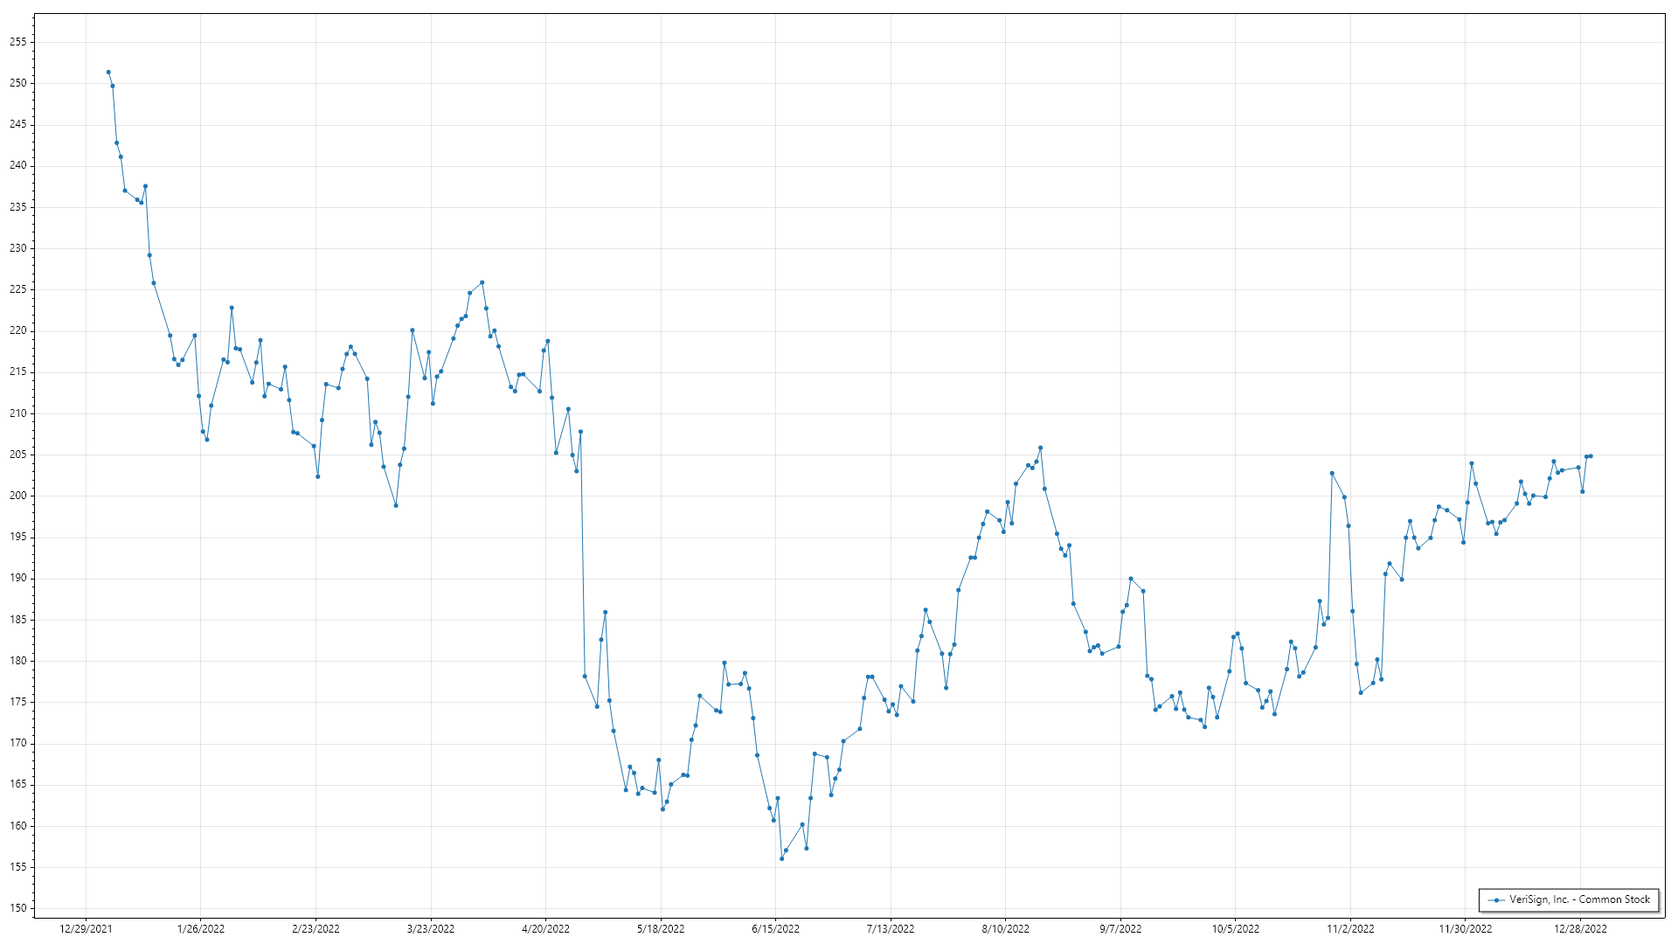Click the final data point of the series
Image resolution: width=1678 pixels, height=944 pixels.
click(x=1591, y=456)
